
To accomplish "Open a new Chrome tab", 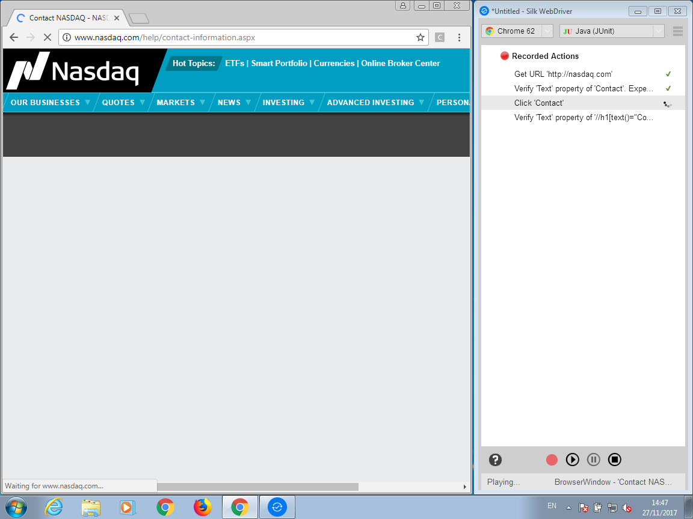I will coord(139,19).
